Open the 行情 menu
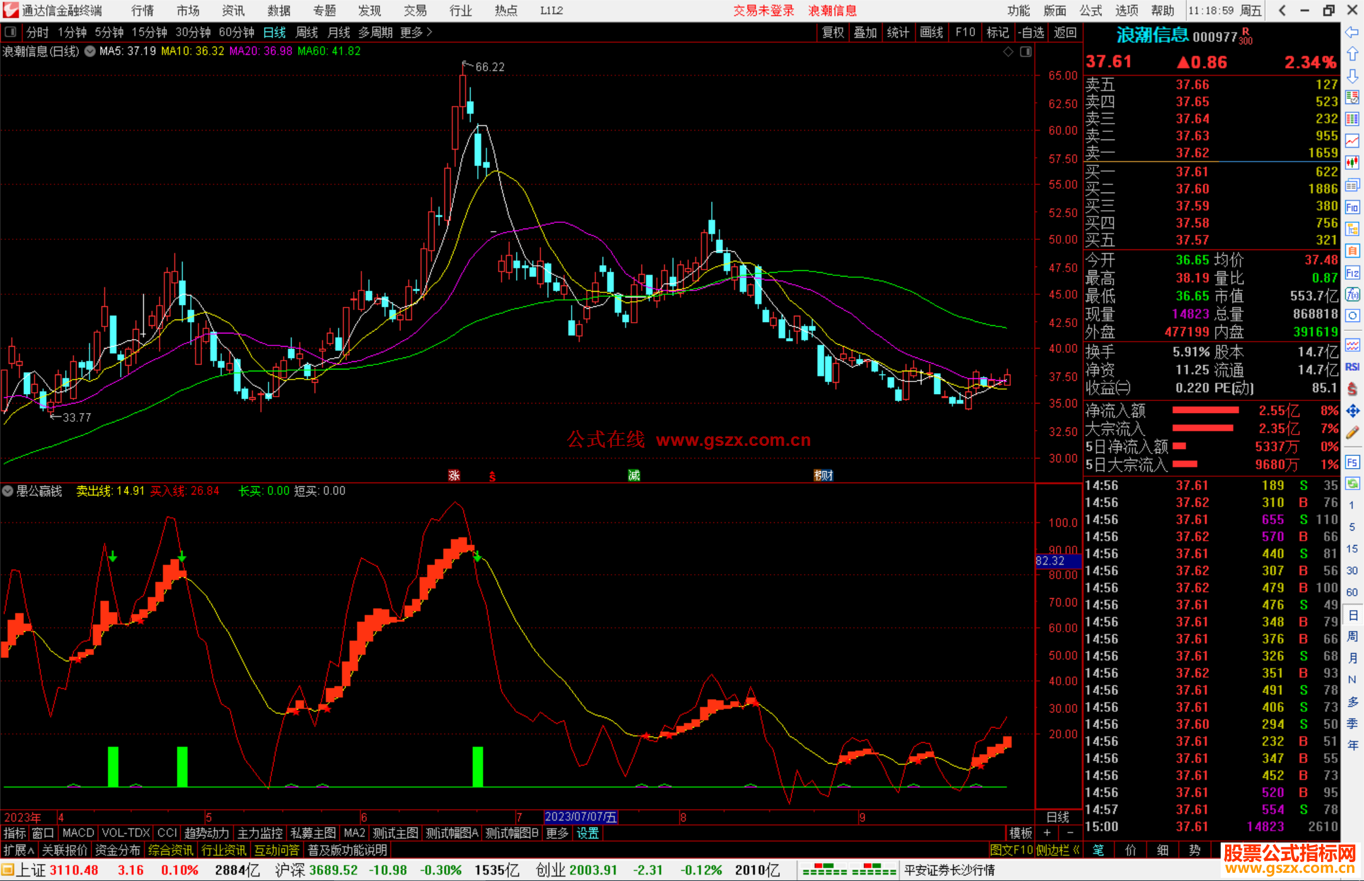This screenshot has width=1364, height=881. point(143,10)
